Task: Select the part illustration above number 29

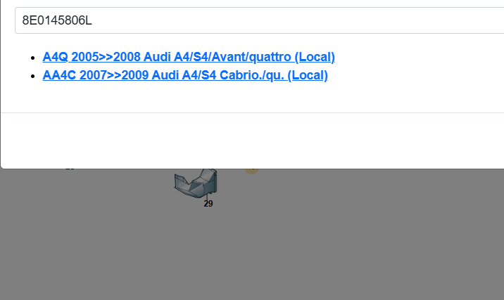Action: point(196,183)
